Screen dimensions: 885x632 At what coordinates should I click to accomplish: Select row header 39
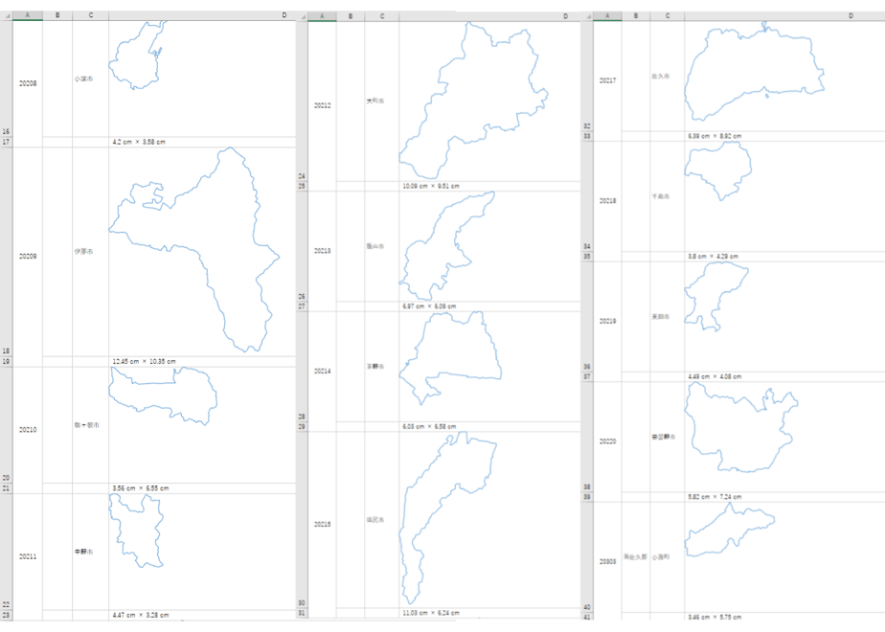587,497
